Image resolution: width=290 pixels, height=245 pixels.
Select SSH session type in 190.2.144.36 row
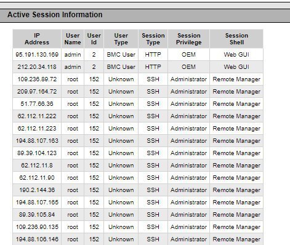point(153,190)
